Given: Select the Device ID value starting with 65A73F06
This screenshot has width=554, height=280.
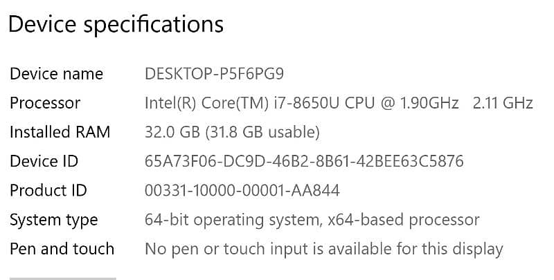Looking at the screenshot, I should coord(304,161).
